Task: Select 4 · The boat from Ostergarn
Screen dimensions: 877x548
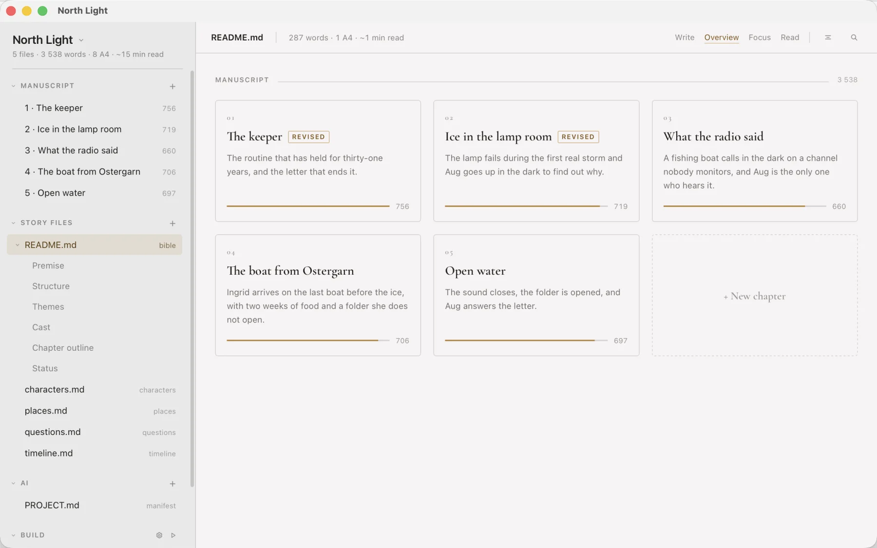Action: coord(95,172)
